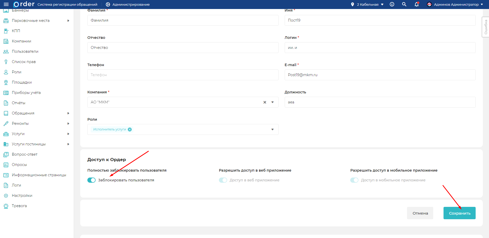Clear the АО "МКМ" company selection
The image size is (489, 238).
point(265,102)
